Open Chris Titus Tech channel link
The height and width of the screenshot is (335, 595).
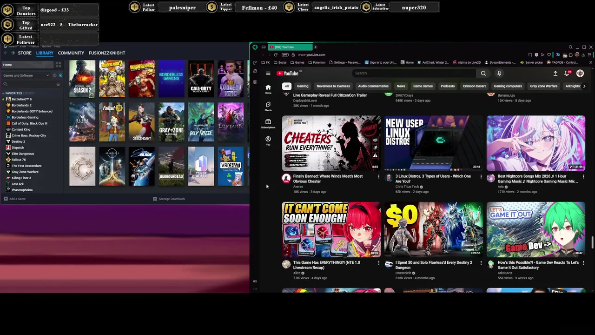tap(407, 187)
